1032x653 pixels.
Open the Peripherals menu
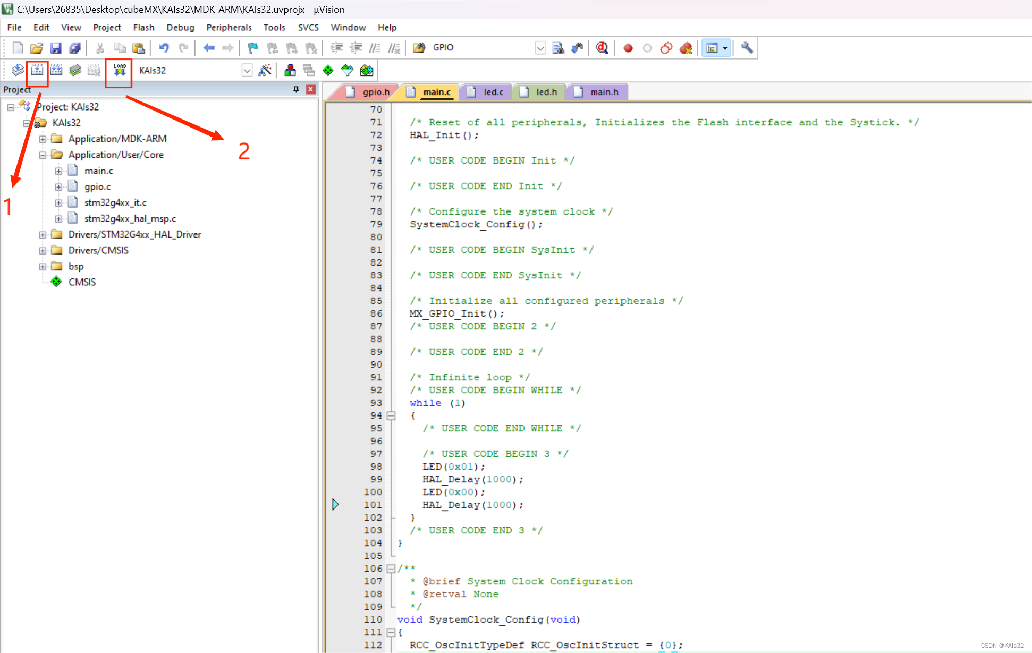[229, 28]
